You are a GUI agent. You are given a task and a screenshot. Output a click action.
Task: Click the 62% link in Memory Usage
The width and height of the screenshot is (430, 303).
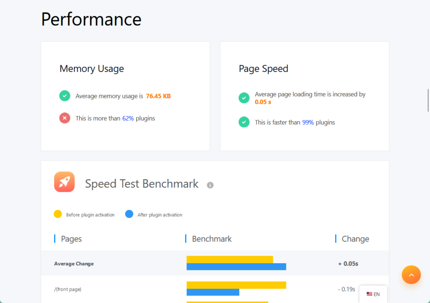pyautogui.click(x=128, y=118)
